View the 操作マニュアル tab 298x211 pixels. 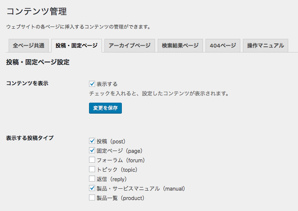[266, 46]
